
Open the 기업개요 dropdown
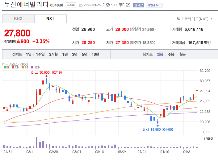click(x=154, y=5)
